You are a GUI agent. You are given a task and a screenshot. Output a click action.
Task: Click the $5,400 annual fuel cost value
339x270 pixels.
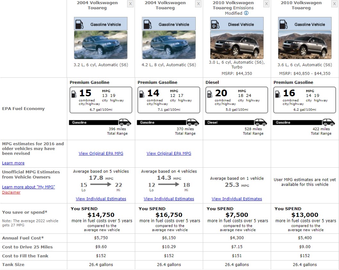coord(305,238)
